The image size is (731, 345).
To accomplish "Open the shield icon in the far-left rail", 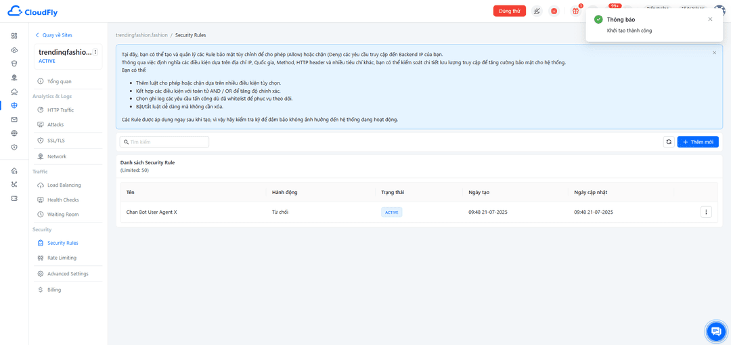I will coord(14,147).
